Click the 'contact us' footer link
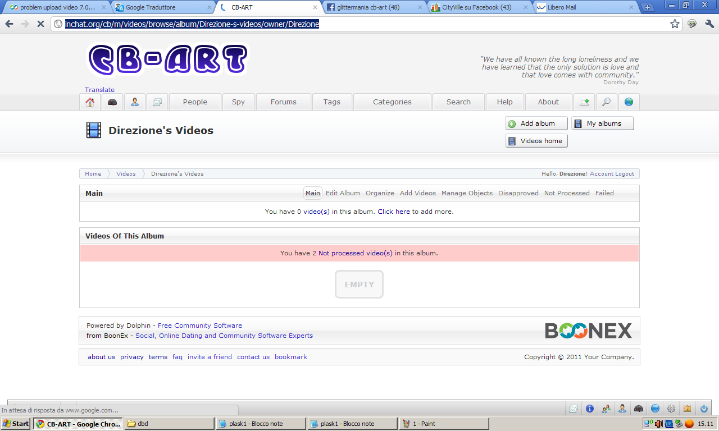The width and height of the screenshot is (719, 431). click(253, 357)
